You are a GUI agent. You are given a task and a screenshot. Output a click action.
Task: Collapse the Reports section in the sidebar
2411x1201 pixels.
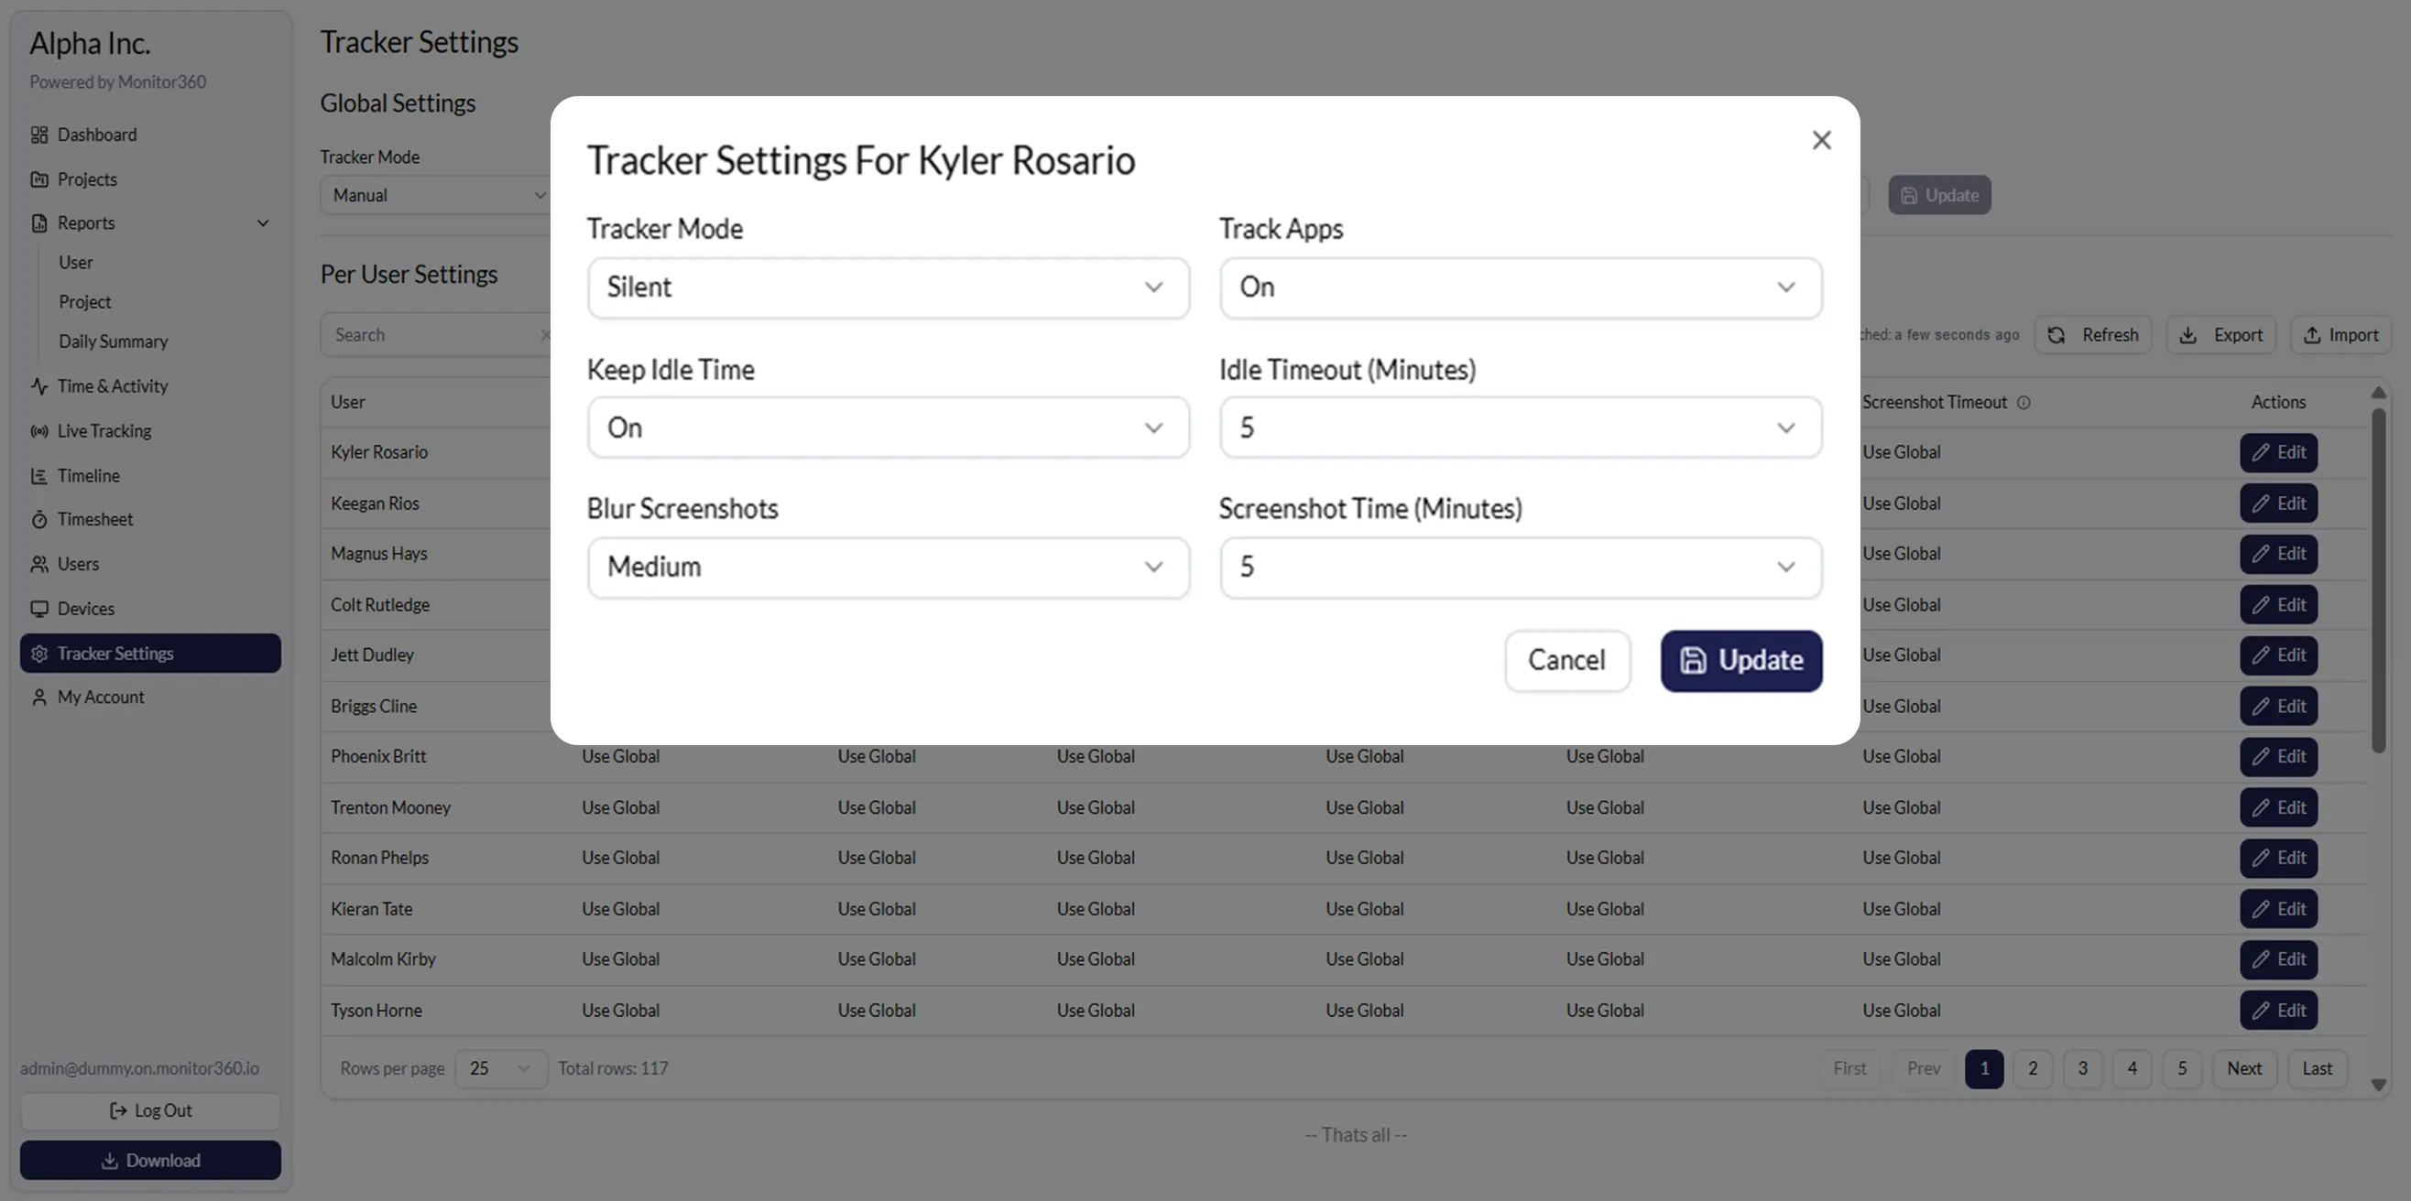pos(263,222)
